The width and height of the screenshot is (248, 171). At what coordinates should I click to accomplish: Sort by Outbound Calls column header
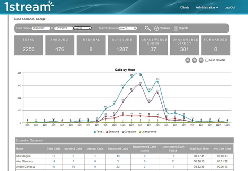118,149
